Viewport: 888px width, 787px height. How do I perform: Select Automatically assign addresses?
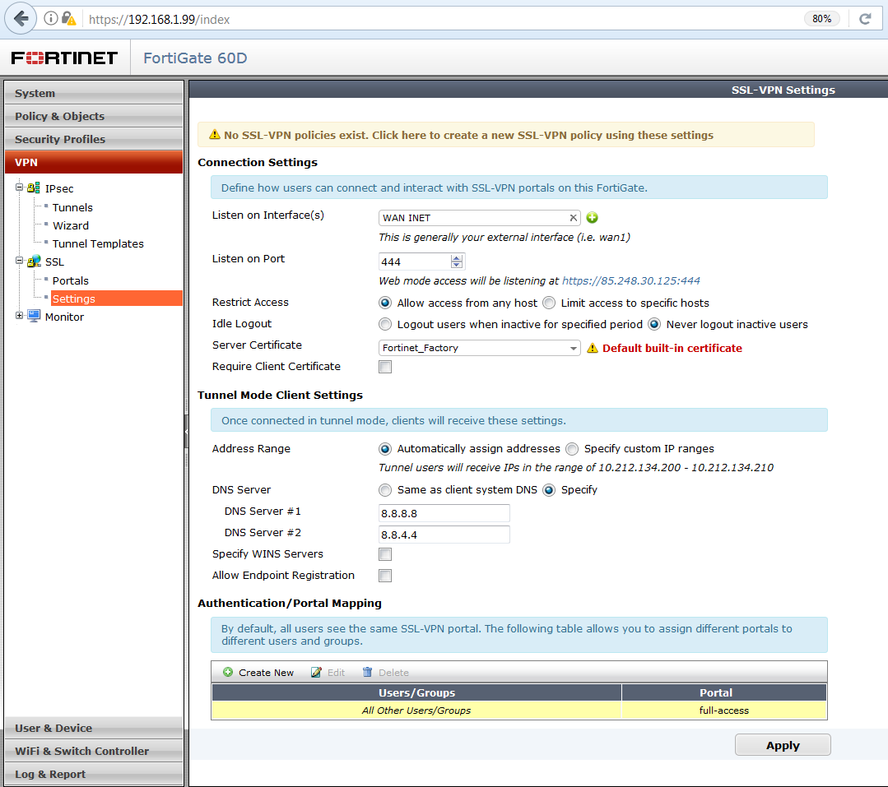tap(385, 449)
